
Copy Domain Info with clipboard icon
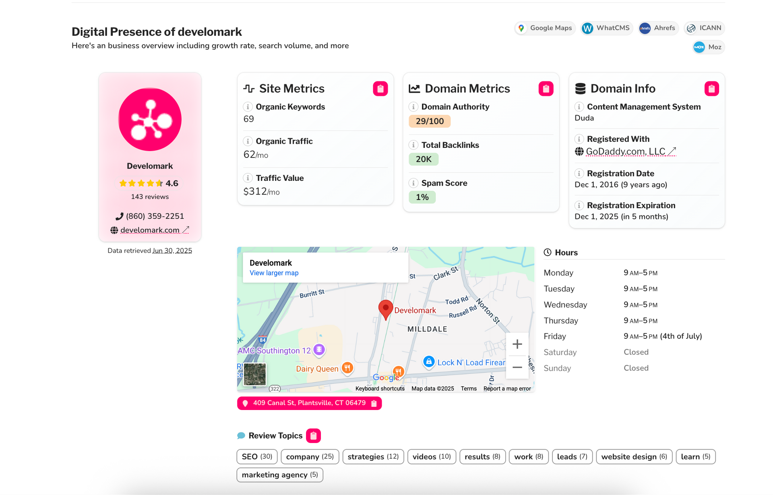coord(711,89)
